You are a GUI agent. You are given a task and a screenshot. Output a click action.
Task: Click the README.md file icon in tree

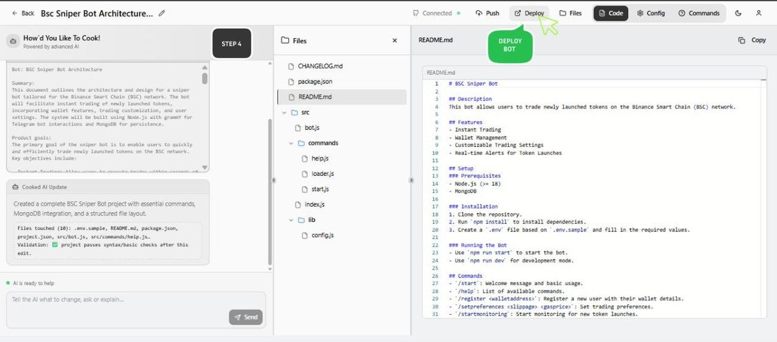click(x=291, y=97)
